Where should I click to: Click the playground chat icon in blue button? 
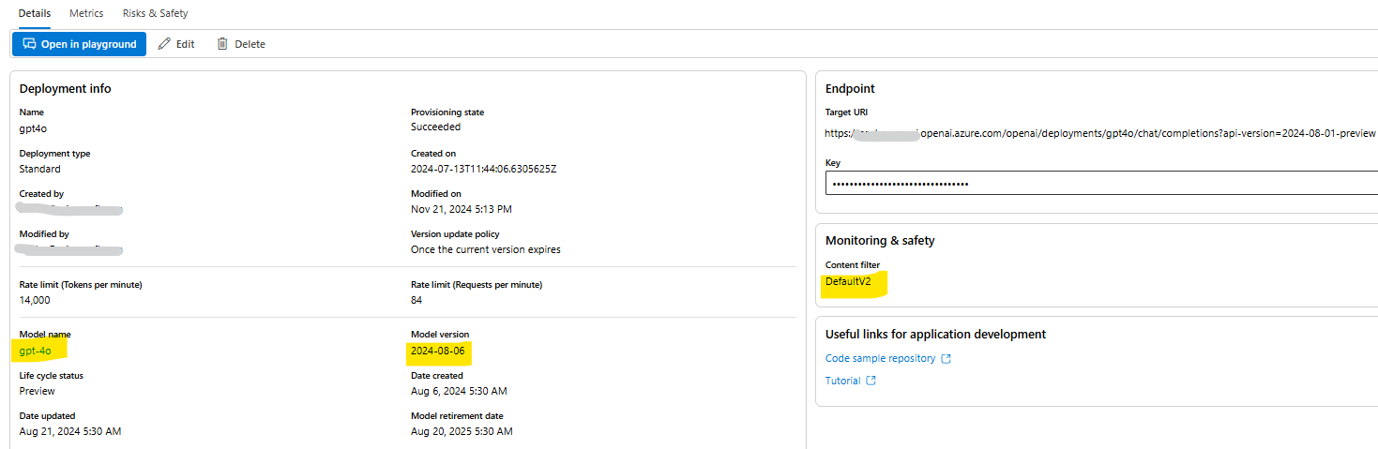click(29, 44)
